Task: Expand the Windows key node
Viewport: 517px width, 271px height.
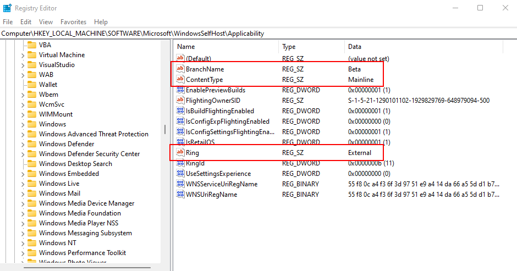Action: 23,125
